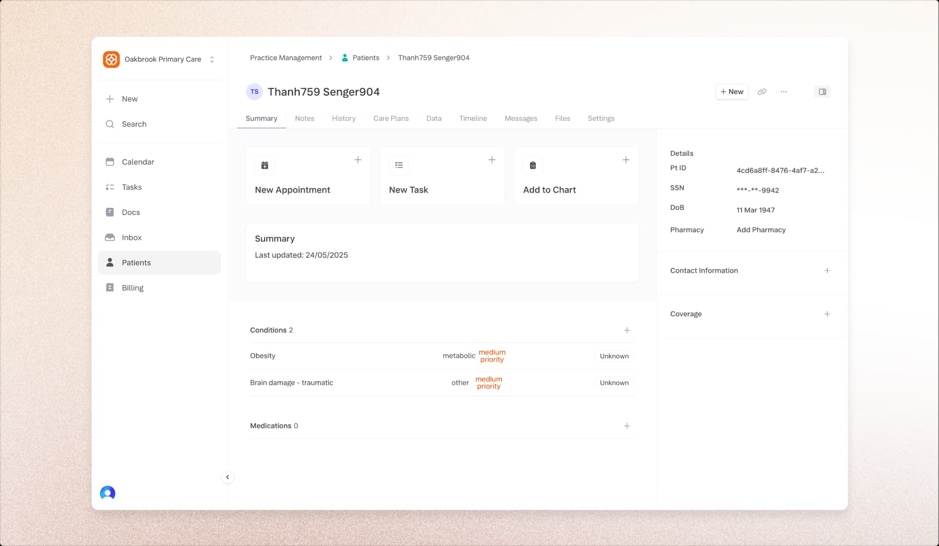
Task: Click the Unknown status badge for Obesity
Action: click(614, 356)
